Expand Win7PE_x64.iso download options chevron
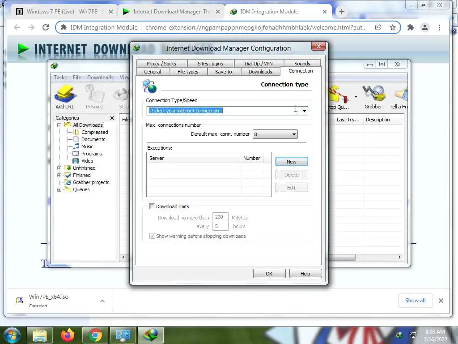The height and width of the screenshot is (344, 458). pos(102,301)
